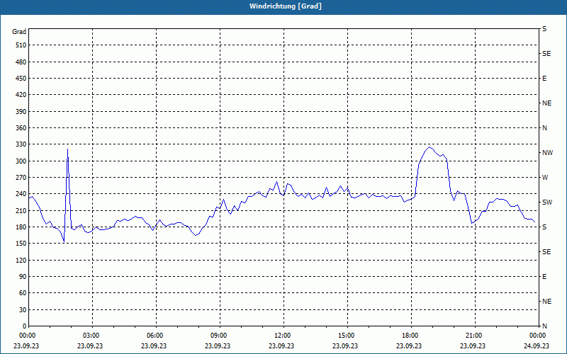Image resolution: width=567 pixels, height=354 pixels.
Task: Click the SW compass label
Action: click(x=547, y=202)
